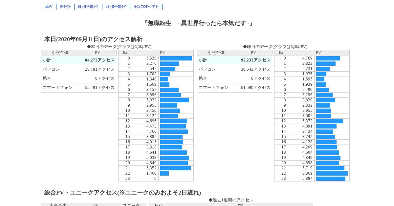This screenshot has width=394, height=206.
Task: Click today's PV value 3,157
Action: 151,90
